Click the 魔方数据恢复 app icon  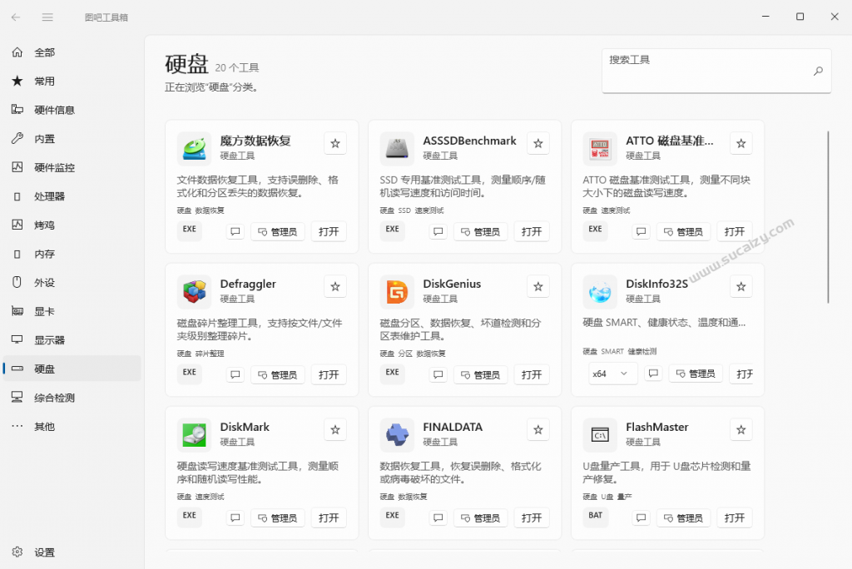(x=194, y=148)
